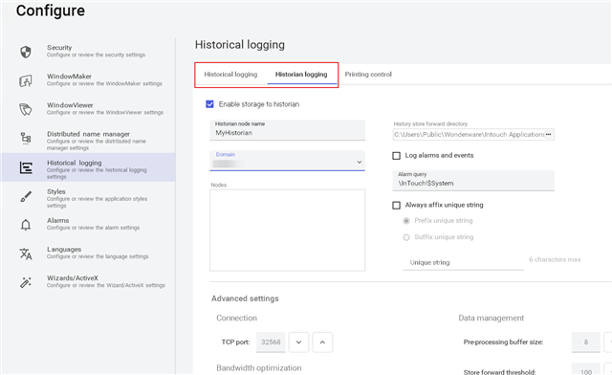This screenshot has width=612, height=375.
Task: Click the Alarm query input field
Action: point(473,181)
